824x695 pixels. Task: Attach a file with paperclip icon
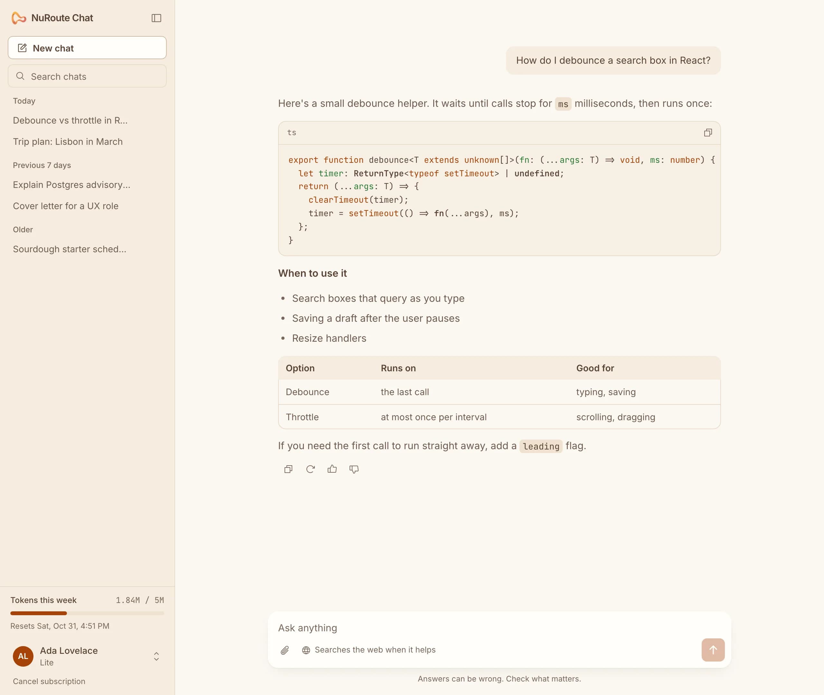pyautogui.click(x=285, y=650)
